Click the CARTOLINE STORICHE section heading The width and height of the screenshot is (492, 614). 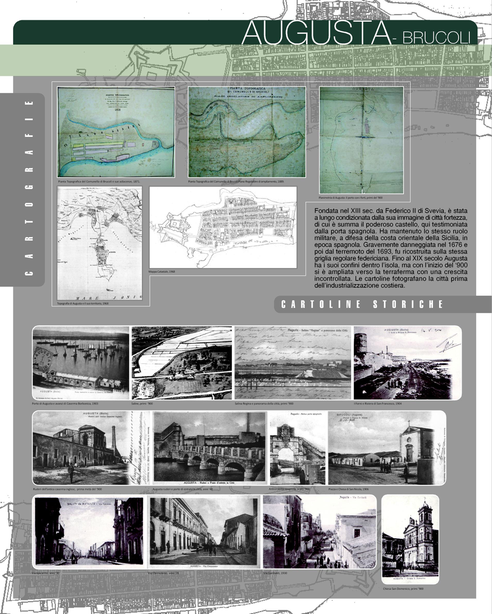(x=362, y=304)
